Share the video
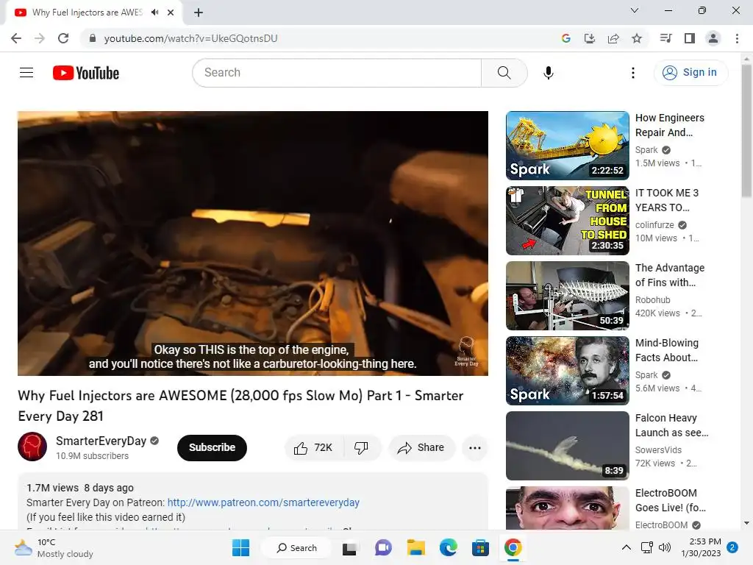Viewport: 753px width, 565px height. tap(421, 448)
